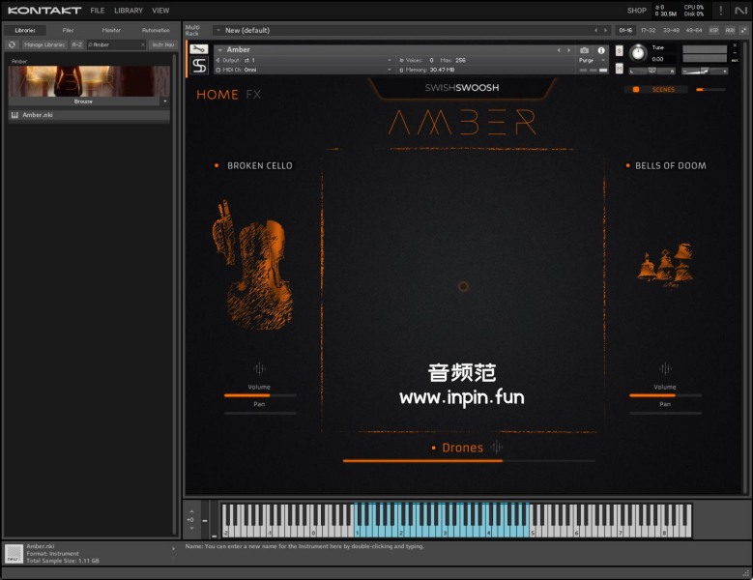Viewport: 753px width, 580px height.
Task: Open the LIBRARY menu
Action: point(129,11)
